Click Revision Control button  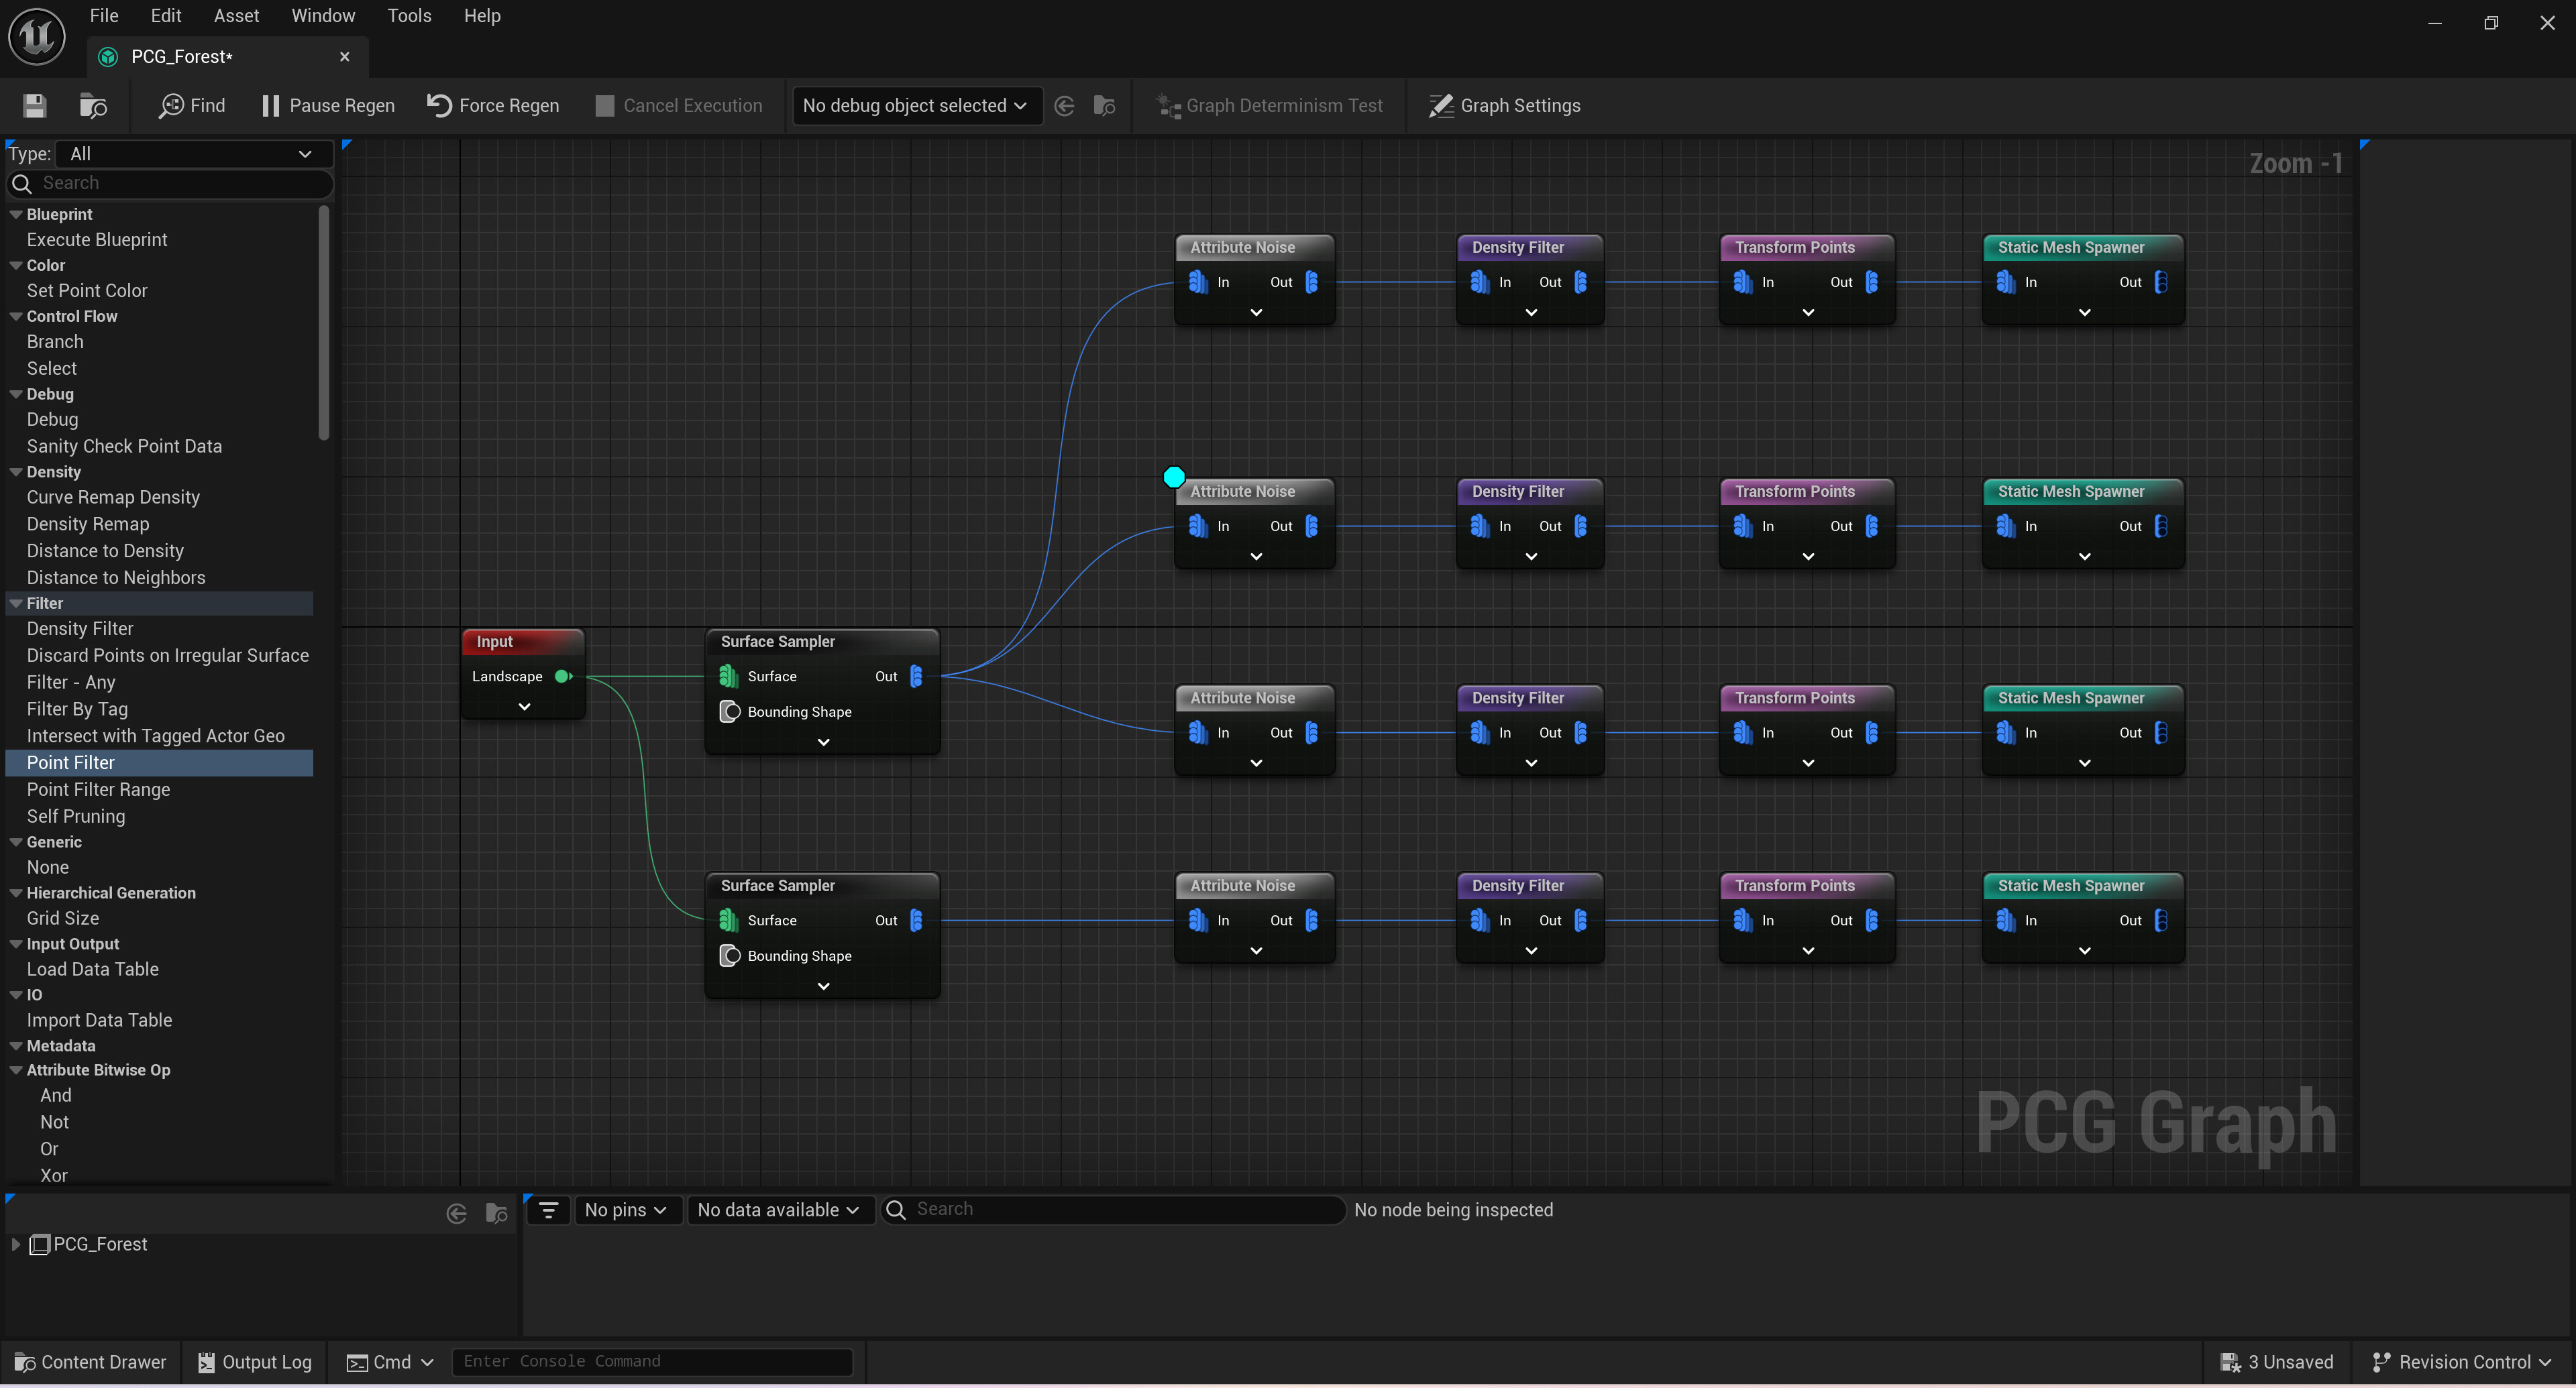[x=2461, y=1362]
